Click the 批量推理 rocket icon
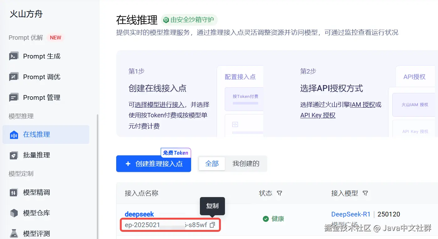The image size is (438, 239). coord(14,155)
